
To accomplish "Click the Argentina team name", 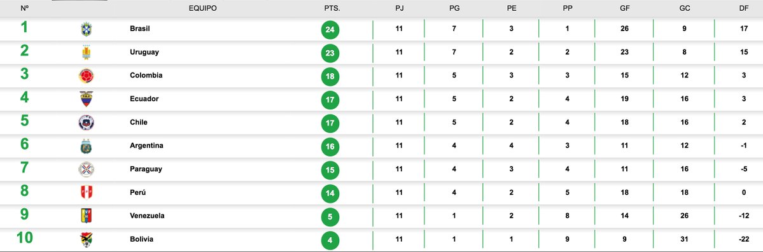I will [x=146, y=146].
